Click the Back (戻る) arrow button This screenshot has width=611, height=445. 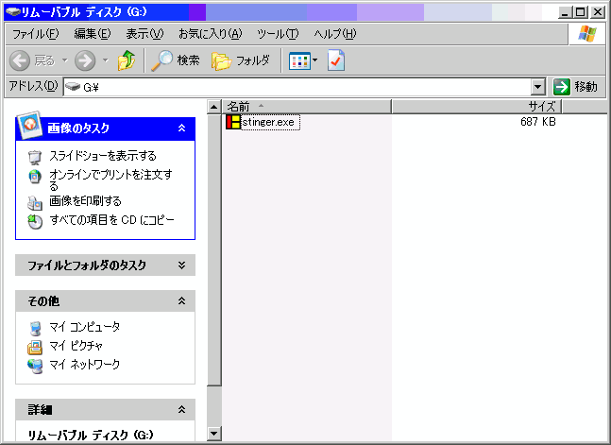[20, 60]
